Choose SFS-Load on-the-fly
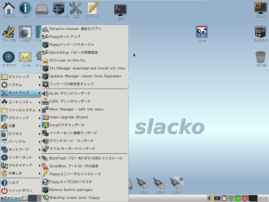The height and width of the screenshot is (202, 269). pos(85,60)
